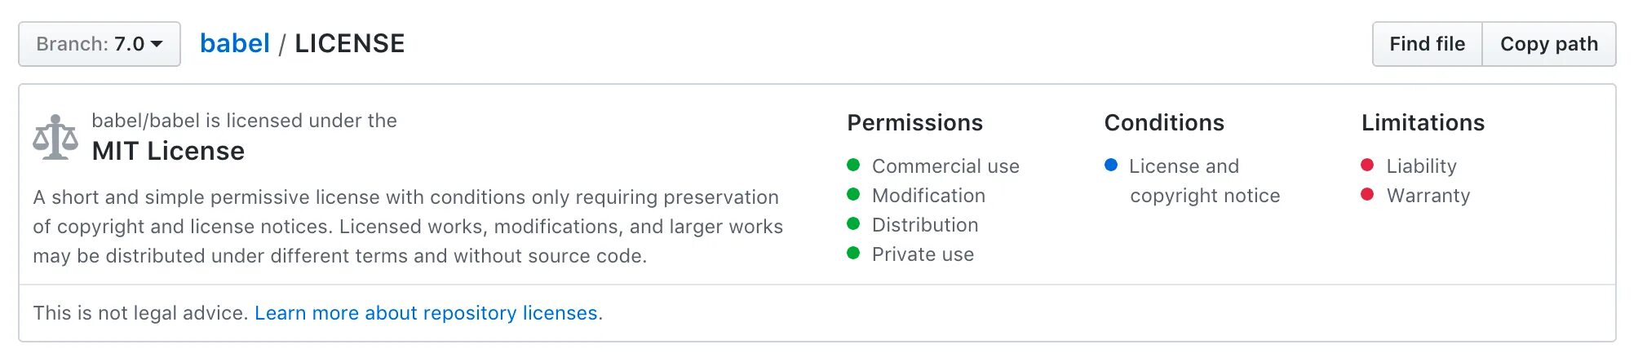This screenshot has width=1638, height=362.
Task: Open the babel repository breadcrumb link
Action: click(x=235, y=44)
